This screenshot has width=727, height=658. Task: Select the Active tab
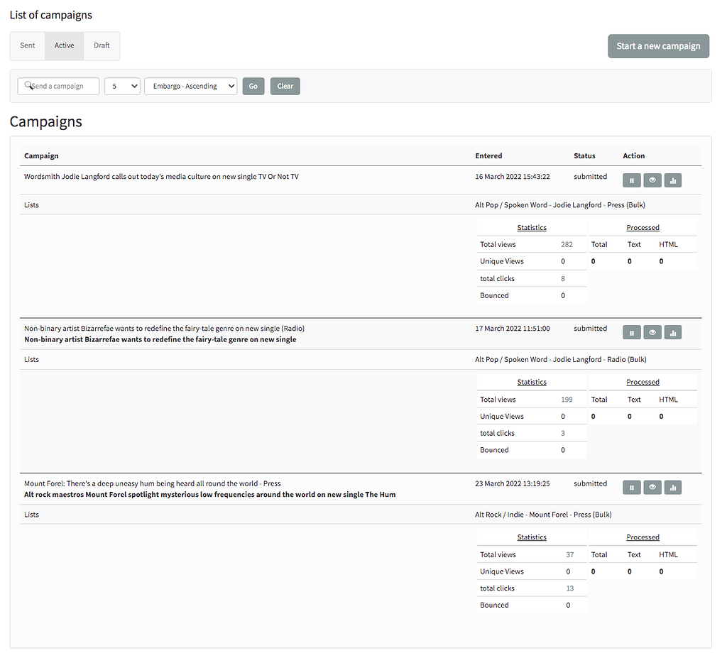click(x=64, y=45)
